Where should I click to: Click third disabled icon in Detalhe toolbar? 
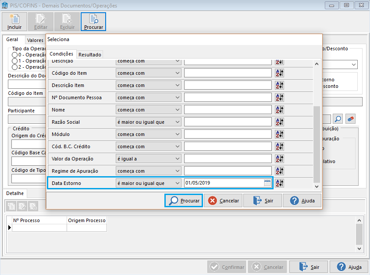[33, 206]
